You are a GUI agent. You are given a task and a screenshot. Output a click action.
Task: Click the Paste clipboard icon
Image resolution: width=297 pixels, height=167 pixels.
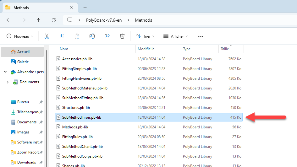tap(77, 36)
